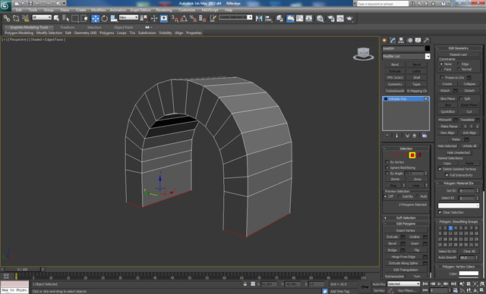Click the Pin Stack icon
The width and height of the screenshot is (486, 294).
pos(387,136)
